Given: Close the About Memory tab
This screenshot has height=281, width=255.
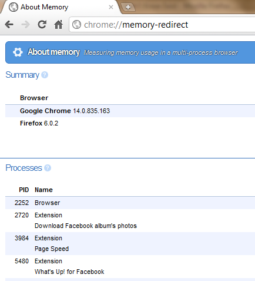Looking at the screenshot, I should click(x=111, y=7).
